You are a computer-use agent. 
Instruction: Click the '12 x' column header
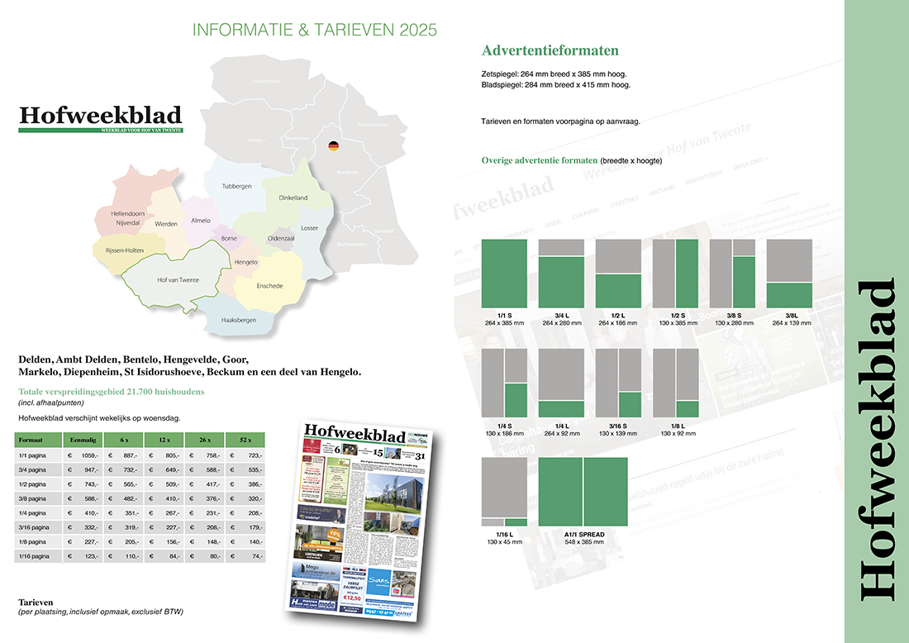[164, 440]
